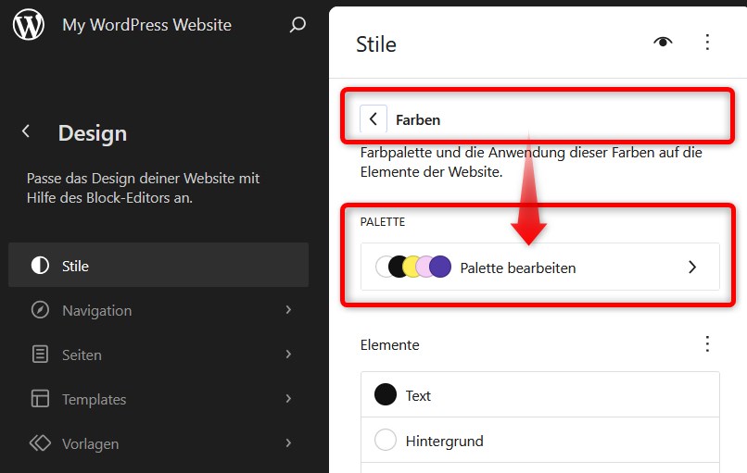Open the Navigation menu item
Viewport: 747px width, 473px height.
coord(158,310)
